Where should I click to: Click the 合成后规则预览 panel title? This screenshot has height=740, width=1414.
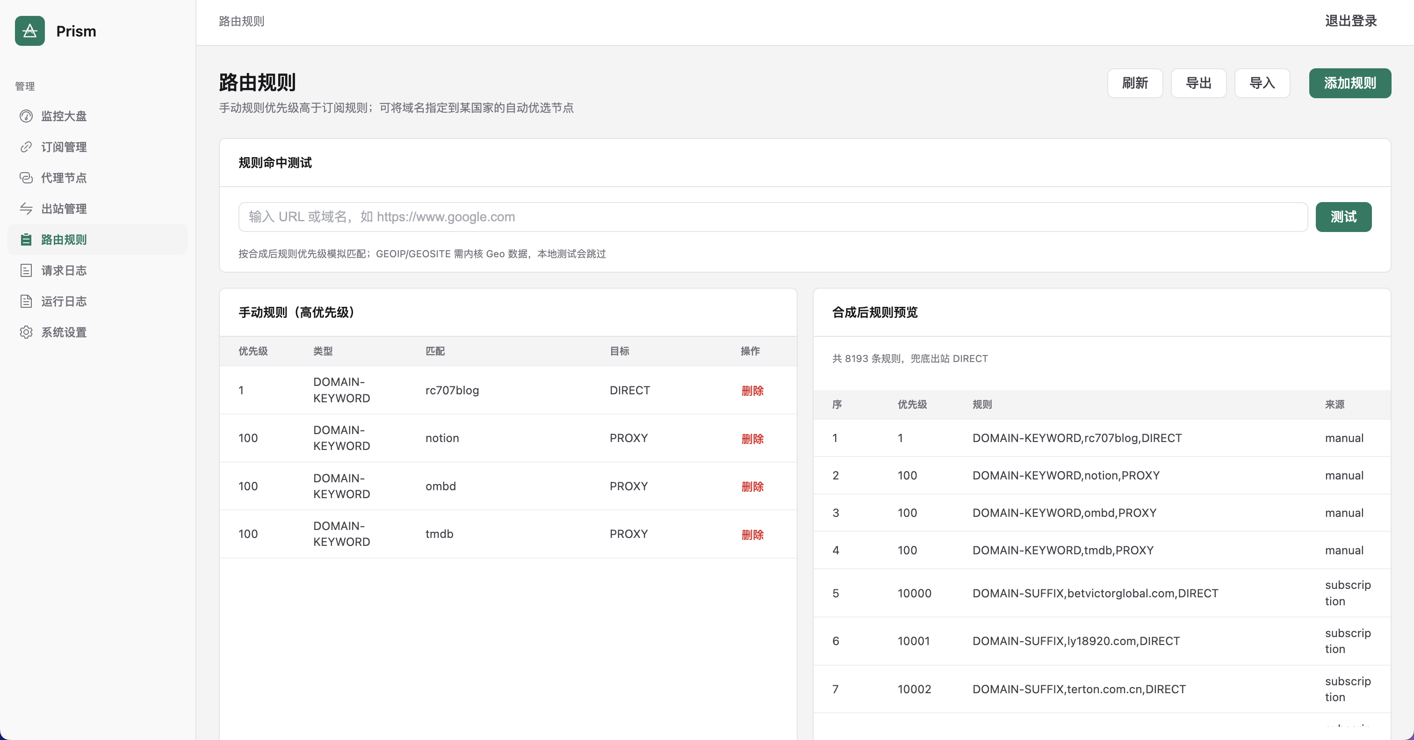click(875, 312)
